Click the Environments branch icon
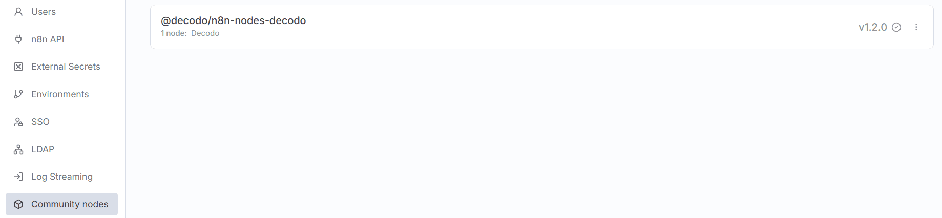 coord(18,94)
